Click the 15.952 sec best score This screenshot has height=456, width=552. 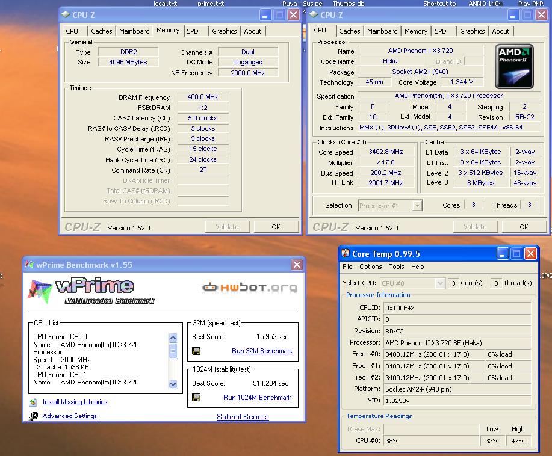coord(273,337)
